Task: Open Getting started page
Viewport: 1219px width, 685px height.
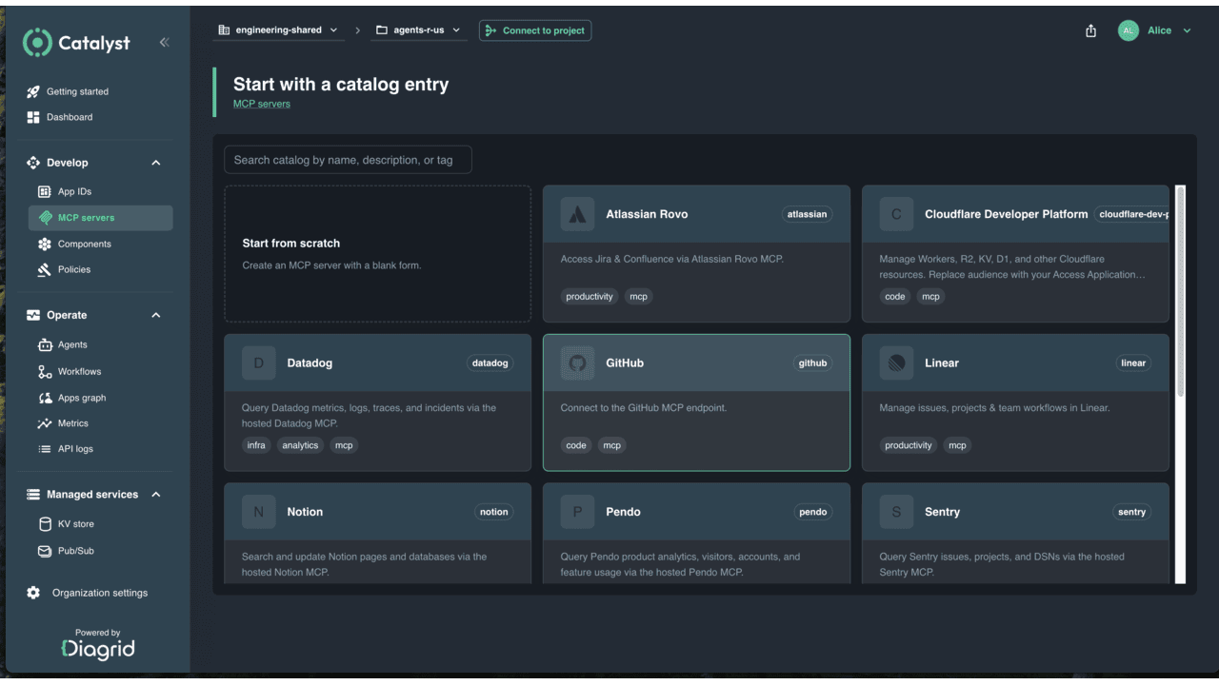Action: (77, 91)
